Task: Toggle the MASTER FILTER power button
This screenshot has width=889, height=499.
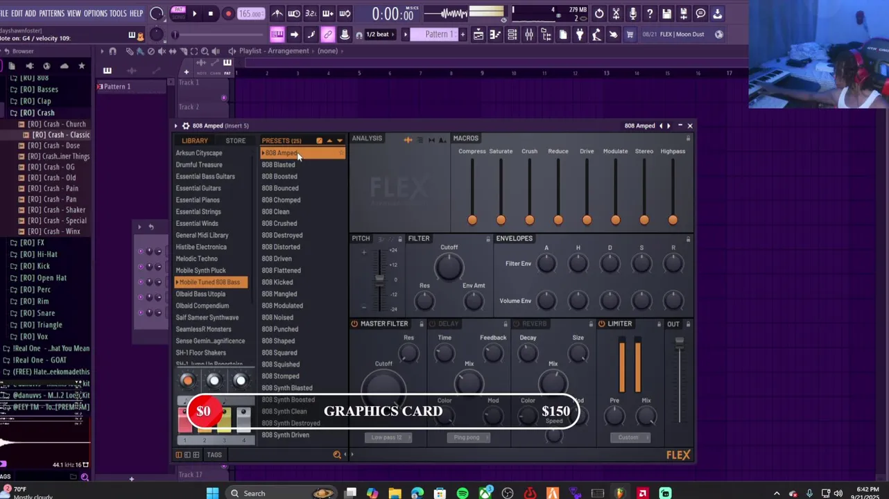Action: 354,324
